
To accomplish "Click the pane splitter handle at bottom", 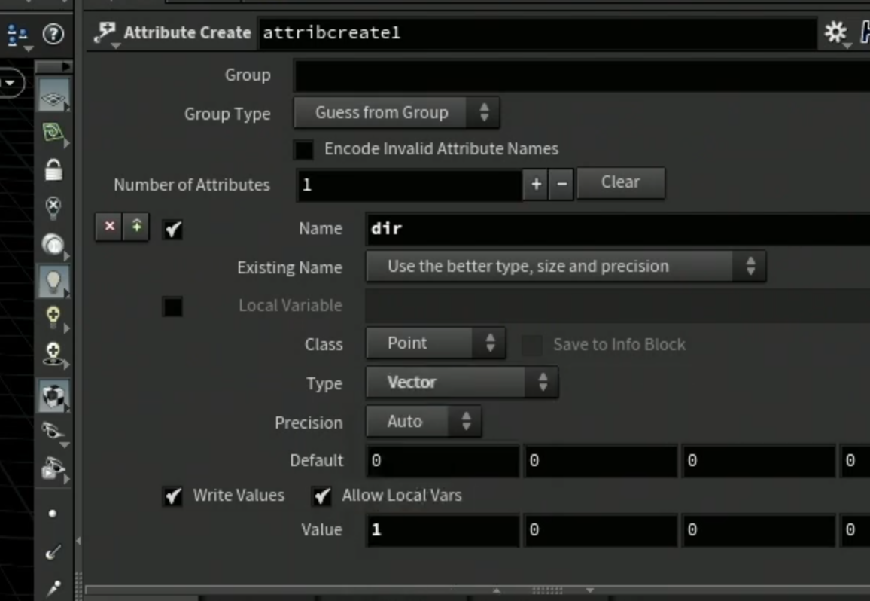I will (547, 590).
